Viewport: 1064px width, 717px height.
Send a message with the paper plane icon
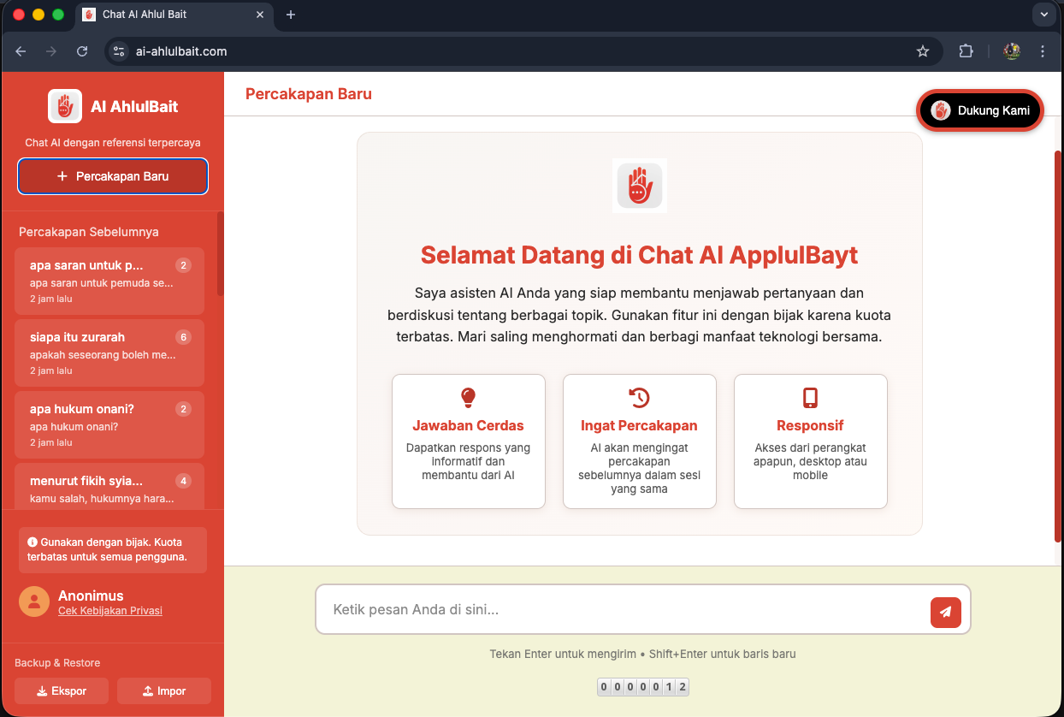pyautogui.click(x=945, y=611)
